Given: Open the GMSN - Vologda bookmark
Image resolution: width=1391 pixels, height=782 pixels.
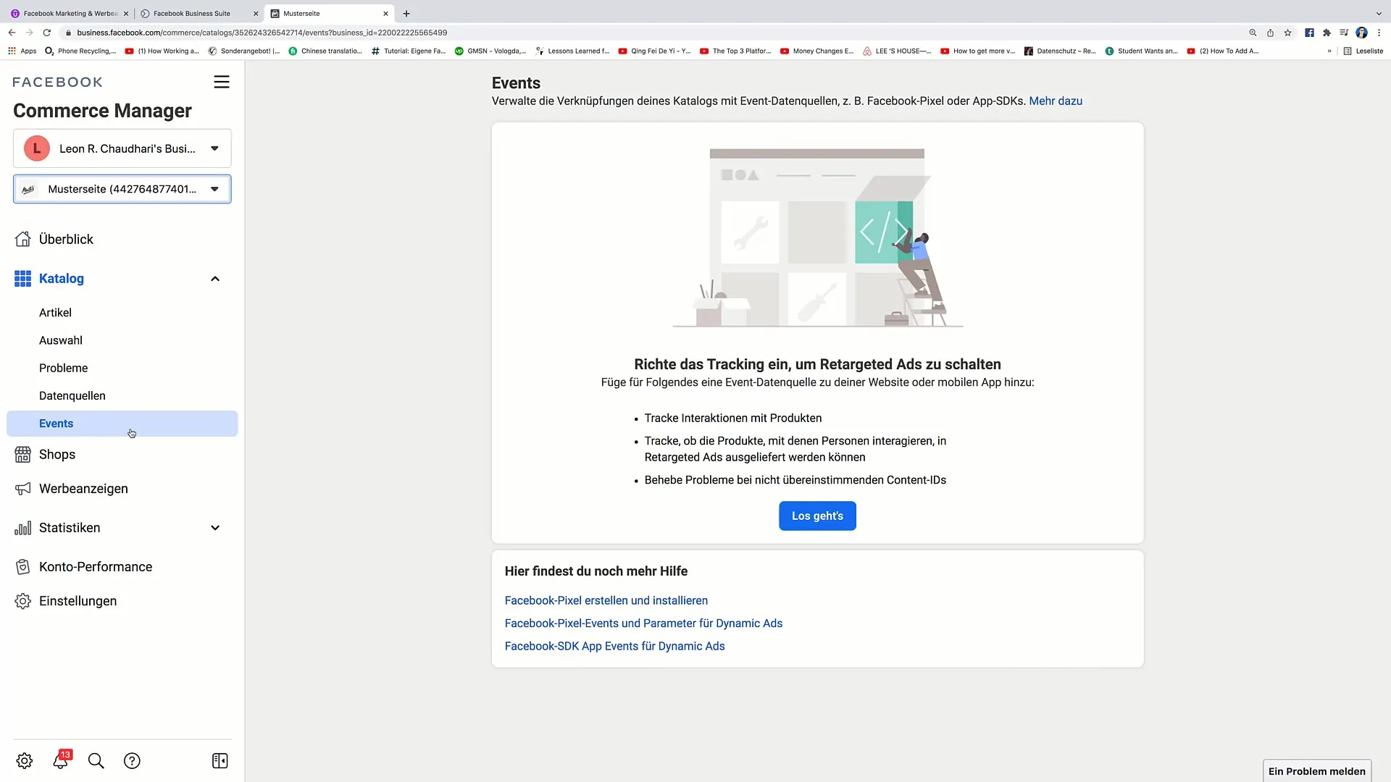Looking at the screenshot, I should tap(490, 51).
